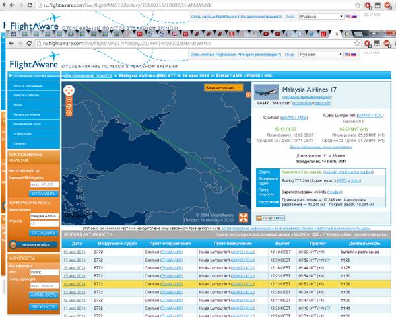Click the Malaysia Airlines airline input field
Screen dimensions: 396x317
click(44, 216)
